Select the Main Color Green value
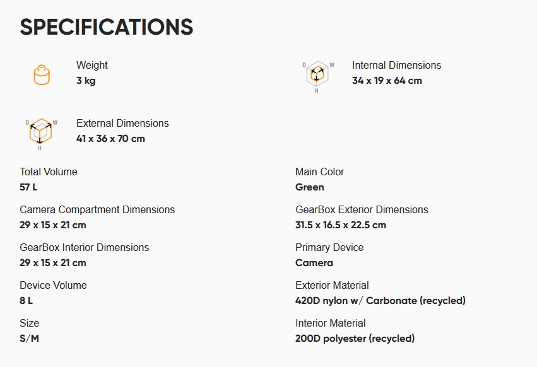537x367 pixels. (x=310, y=187)
